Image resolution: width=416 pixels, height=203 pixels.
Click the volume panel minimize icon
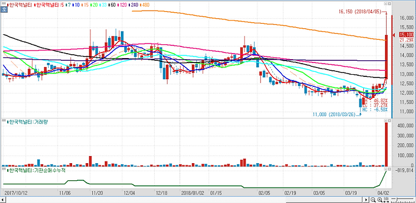tap(385, 121)
